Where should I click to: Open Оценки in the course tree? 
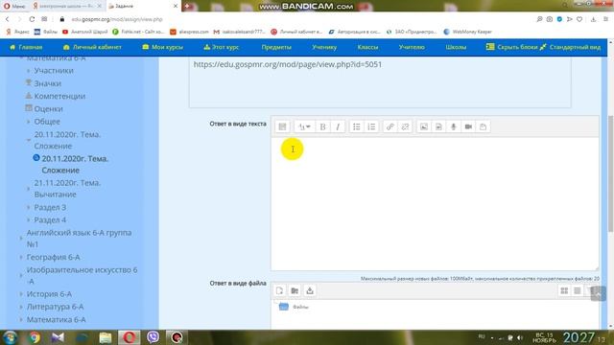(x=48, y=108)
